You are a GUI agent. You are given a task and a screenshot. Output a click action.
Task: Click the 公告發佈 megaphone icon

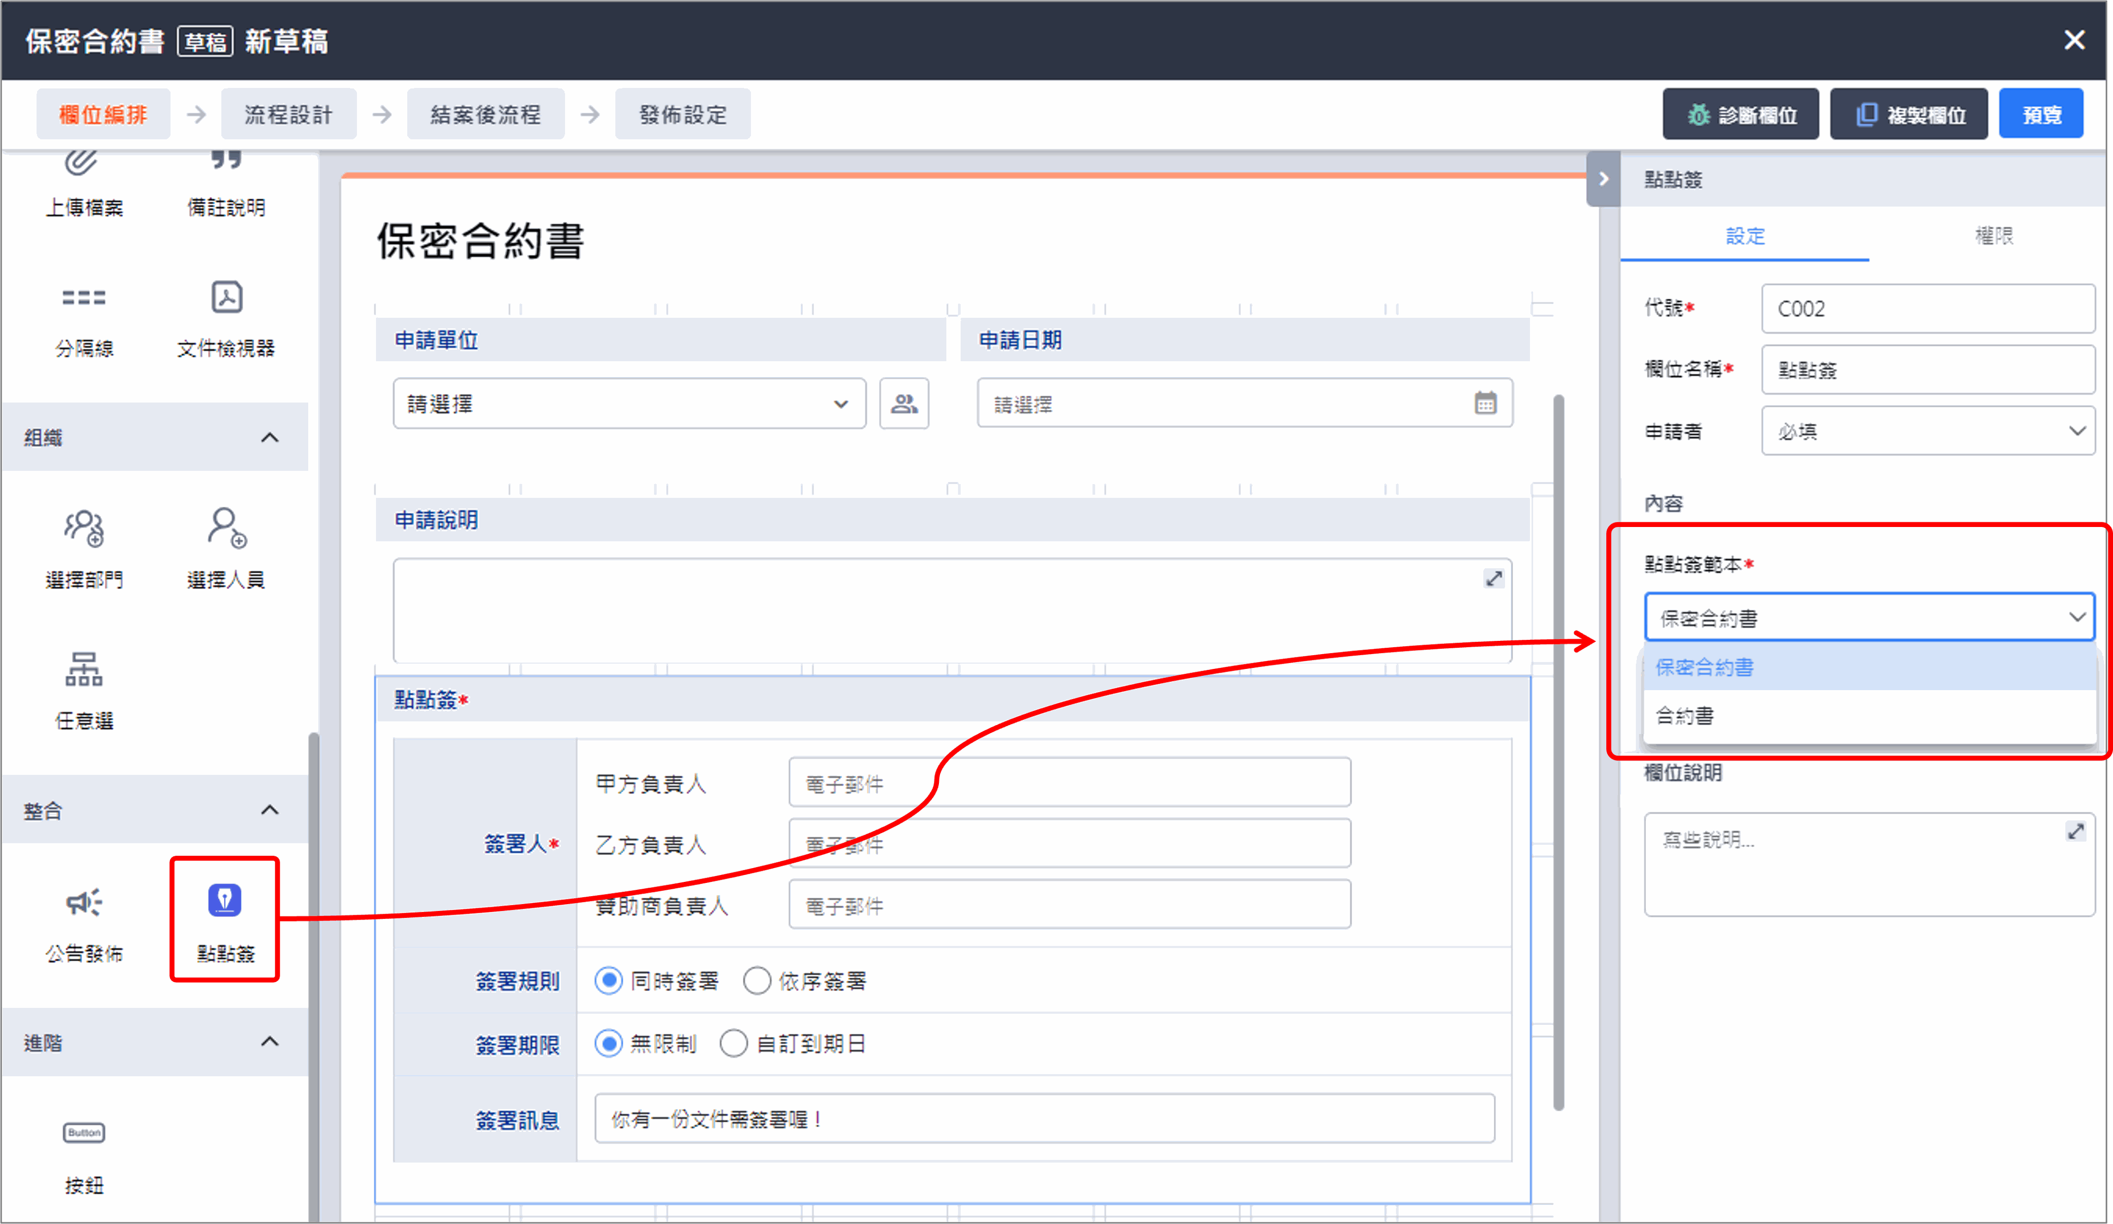coord(84,903)
